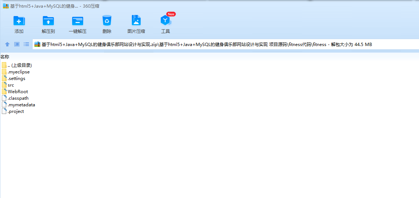Screen dimensions: 419x198
Task: Click the 图片压缩 label text
Action: tap(136, 31)
